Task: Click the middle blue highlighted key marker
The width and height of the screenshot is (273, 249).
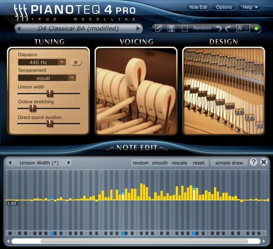Action: [x=123, y=233]
